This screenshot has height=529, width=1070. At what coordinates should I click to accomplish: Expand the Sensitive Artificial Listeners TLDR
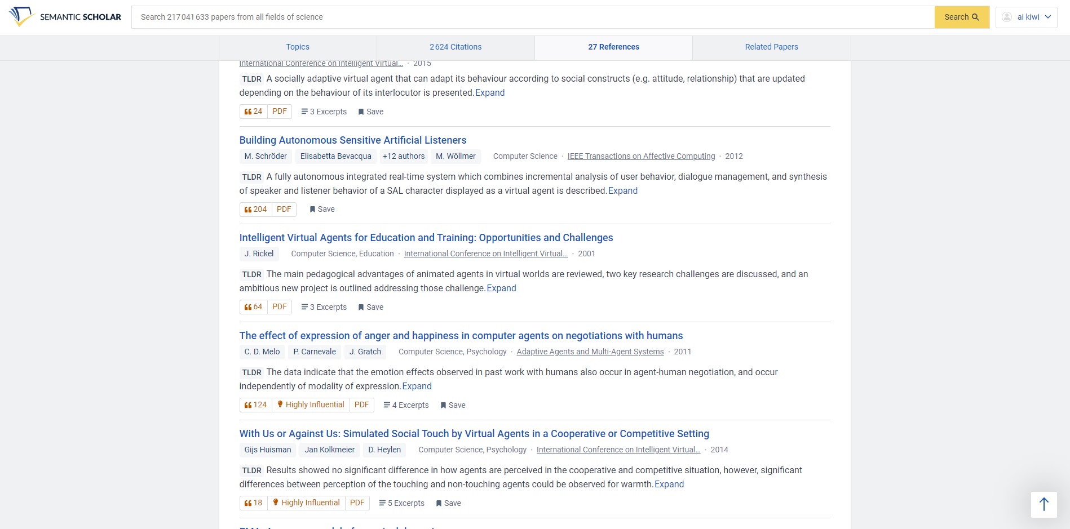tap(623, 191)
